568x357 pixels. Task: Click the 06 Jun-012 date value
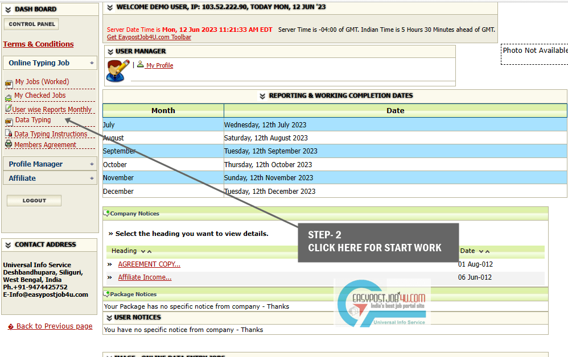coord(475,277)
